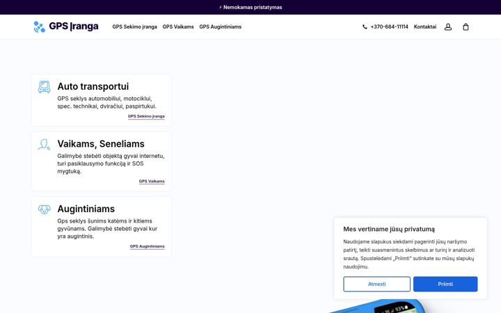Click the blue GPS device image

tap(377, 306)
